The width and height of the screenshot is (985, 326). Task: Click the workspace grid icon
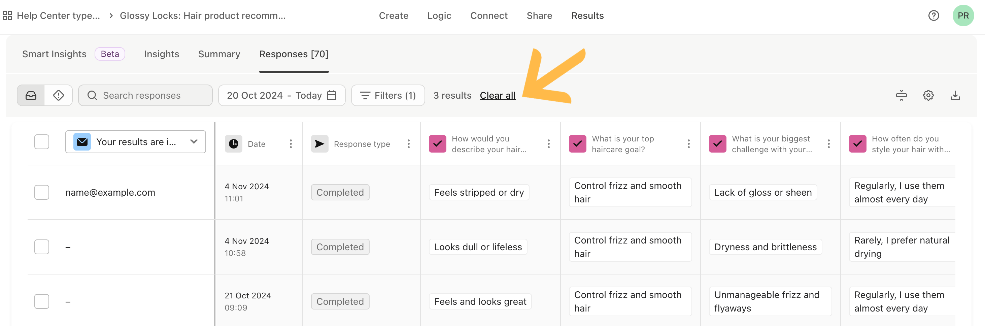(7, 16)
